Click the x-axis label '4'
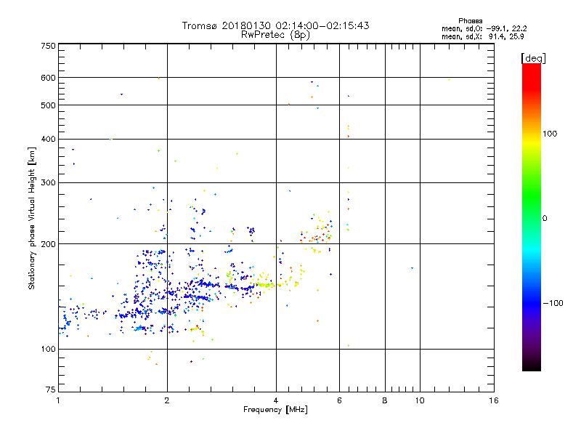This screenshot has height=436, width=581. 276,400
